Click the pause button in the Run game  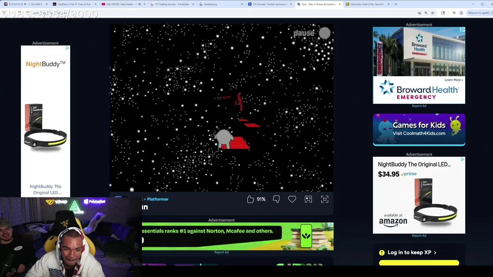(x=312, y=33)
